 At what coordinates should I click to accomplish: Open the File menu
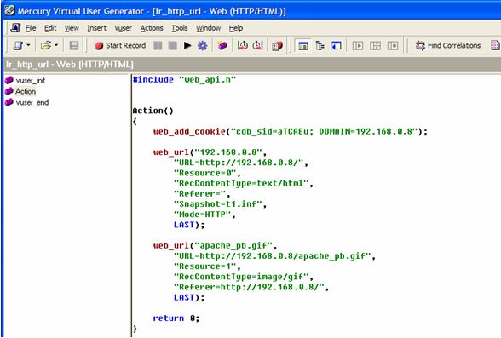click(x=31, y=28)
